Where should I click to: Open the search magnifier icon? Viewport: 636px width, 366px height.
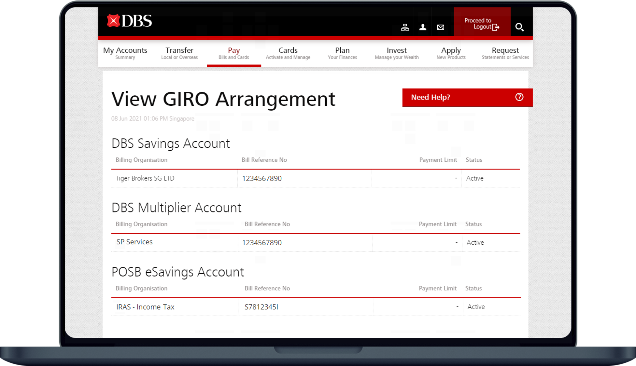tap(519, 27)
